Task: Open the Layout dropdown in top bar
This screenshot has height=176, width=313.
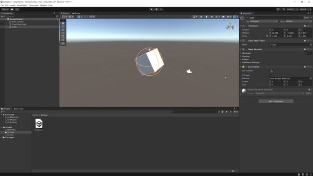Action: pyautogui.click(x=305, y=9)
